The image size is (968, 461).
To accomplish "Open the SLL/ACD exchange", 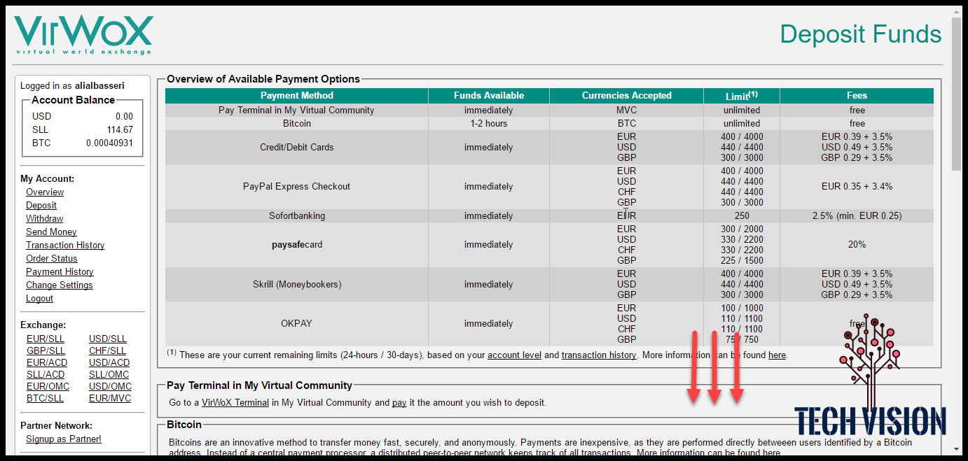I will [x=45, y=374].
